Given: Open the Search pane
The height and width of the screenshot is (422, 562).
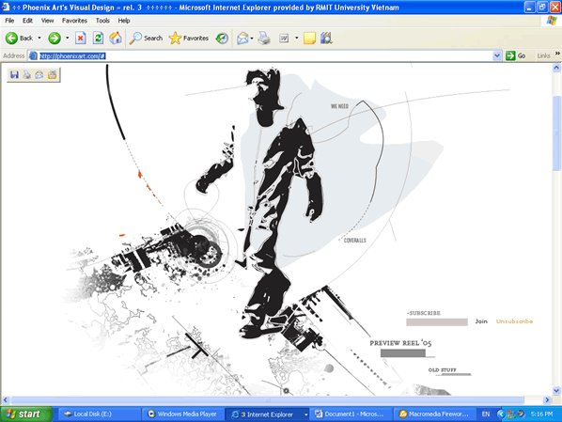Looking at the screenshot, I should tap(146, 38).
